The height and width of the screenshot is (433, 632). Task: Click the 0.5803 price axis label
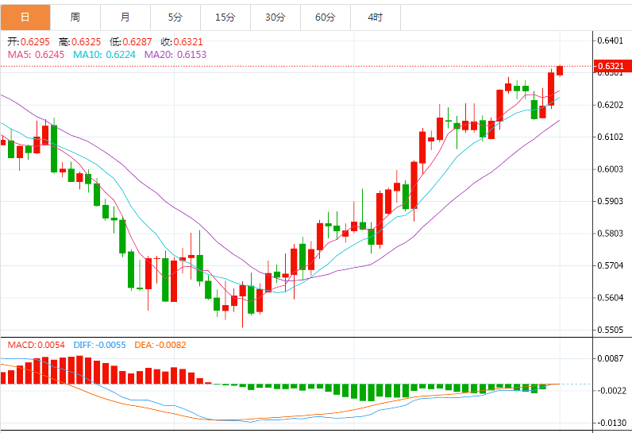pos(610,234)
